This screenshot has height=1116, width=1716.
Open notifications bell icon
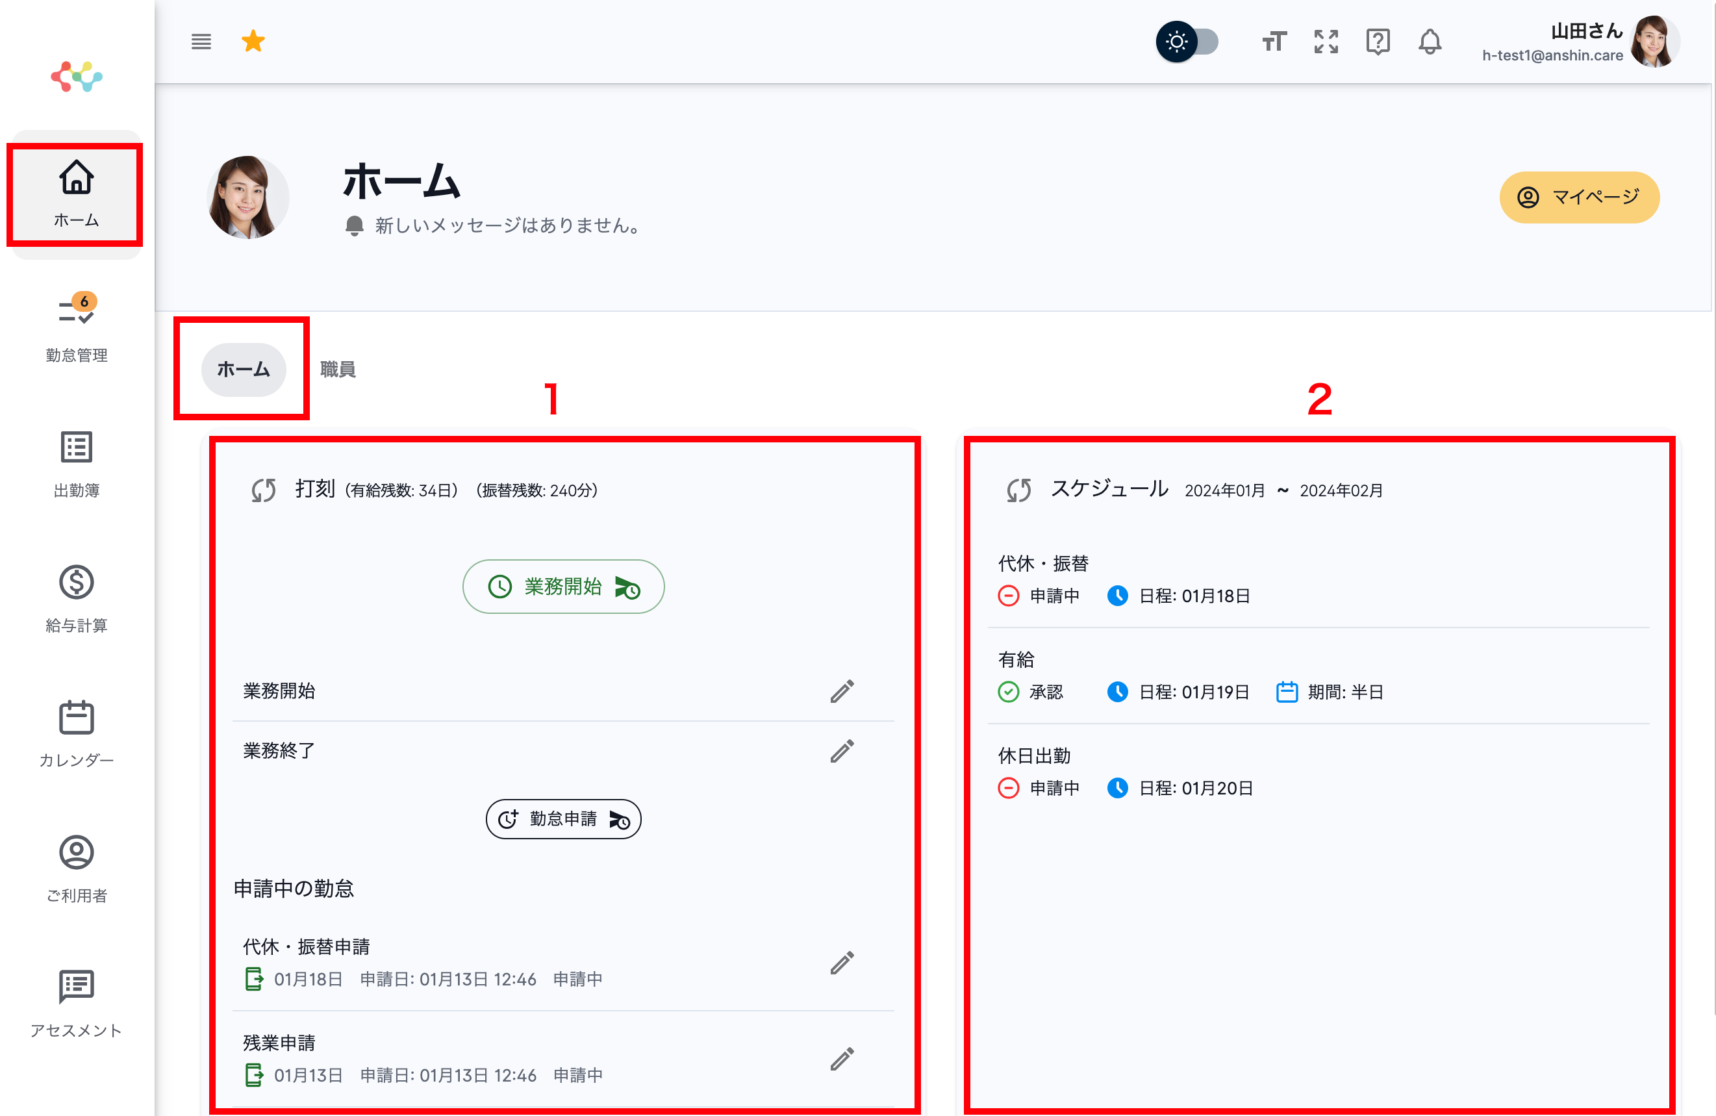[x=1430, y=42]
